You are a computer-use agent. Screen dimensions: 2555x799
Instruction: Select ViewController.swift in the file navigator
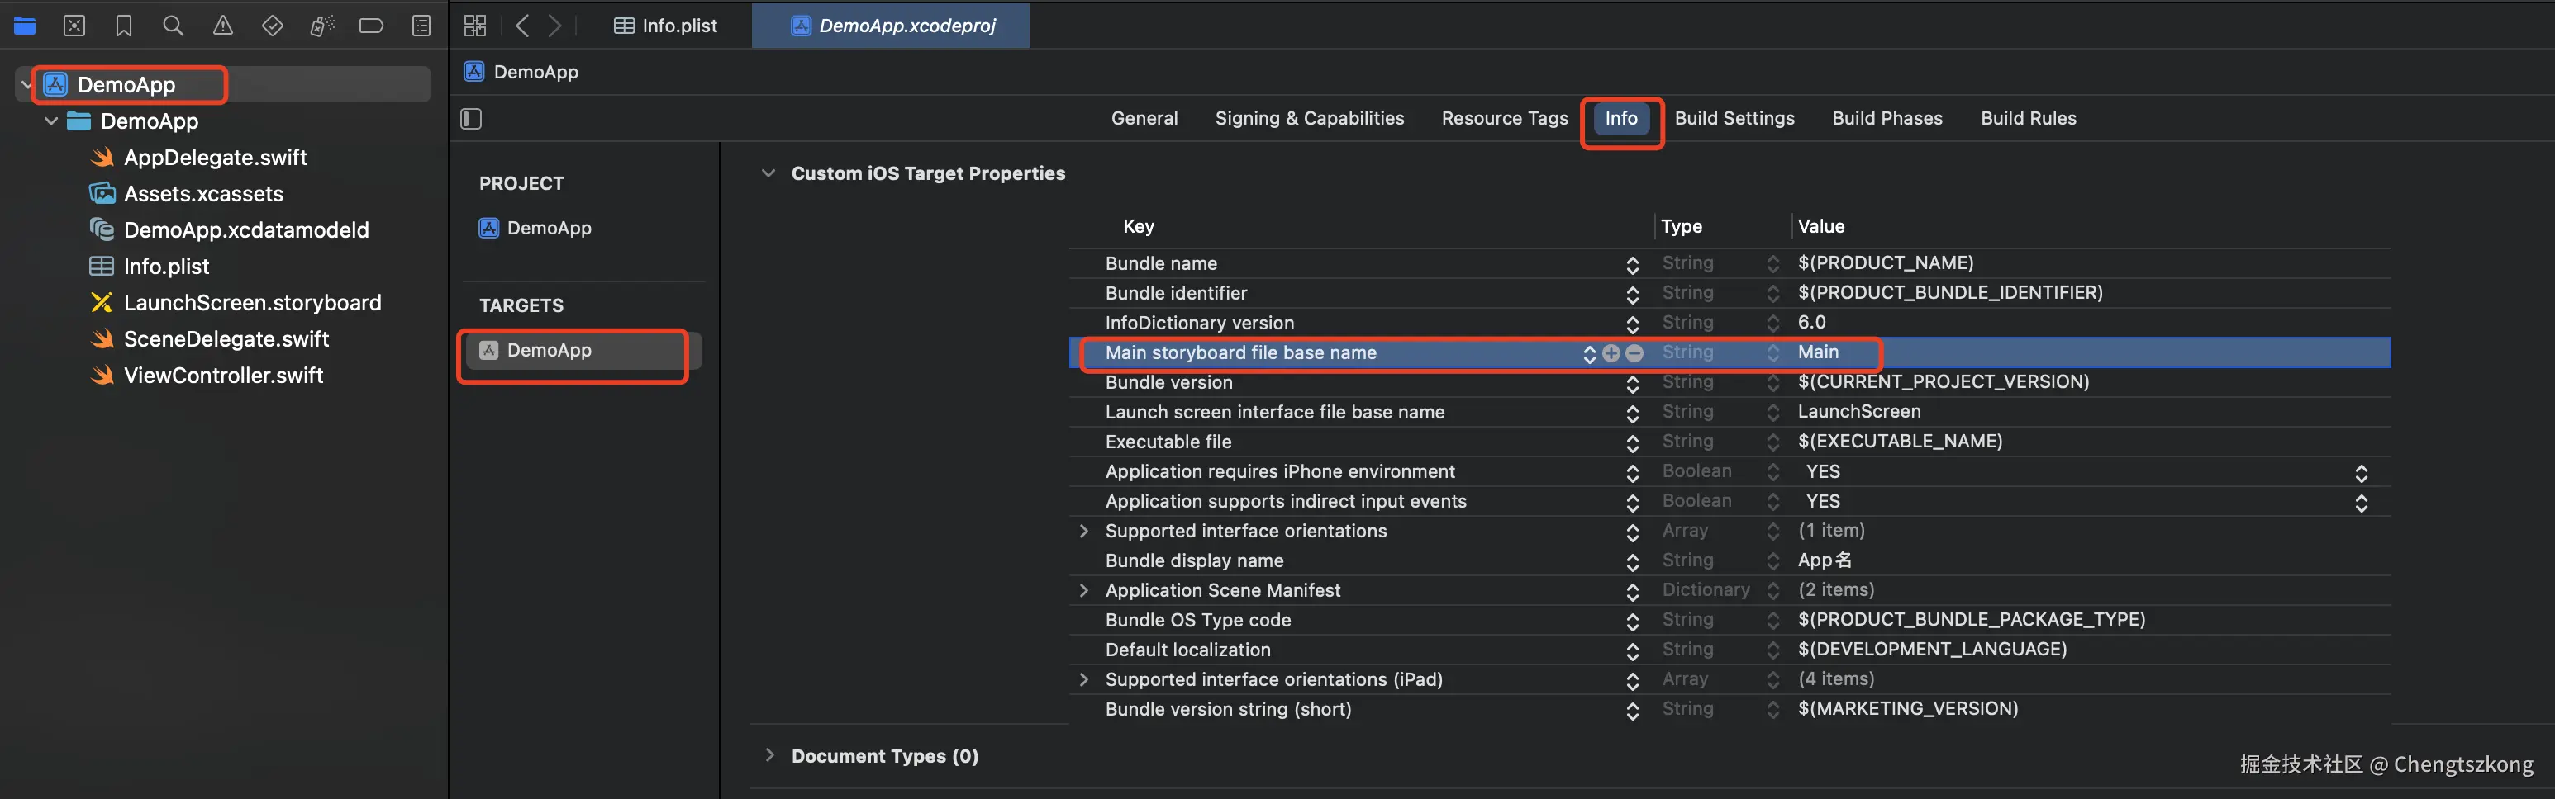pos(223,376)
